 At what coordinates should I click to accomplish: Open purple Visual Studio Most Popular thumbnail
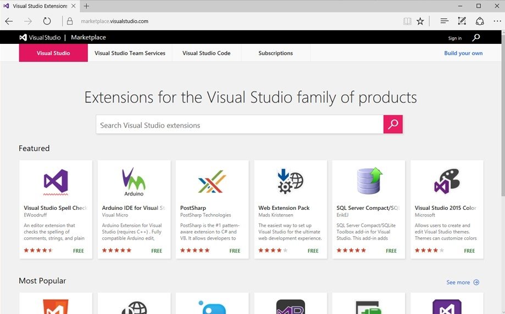tap(447, 307)
